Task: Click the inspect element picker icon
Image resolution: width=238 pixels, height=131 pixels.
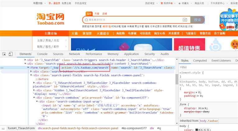Action: (4, 54)
